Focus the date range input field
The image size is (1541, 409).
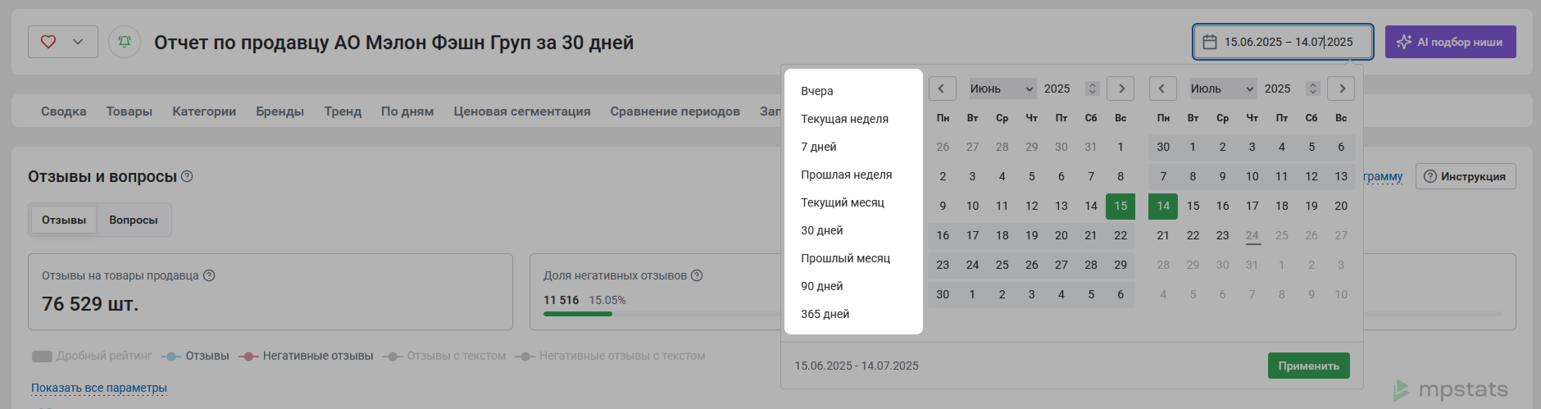click(x=1283, y=42)
